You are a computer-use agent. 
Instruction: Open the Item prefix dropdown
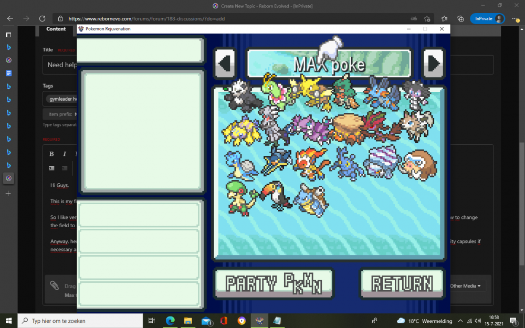click(60, 114)
